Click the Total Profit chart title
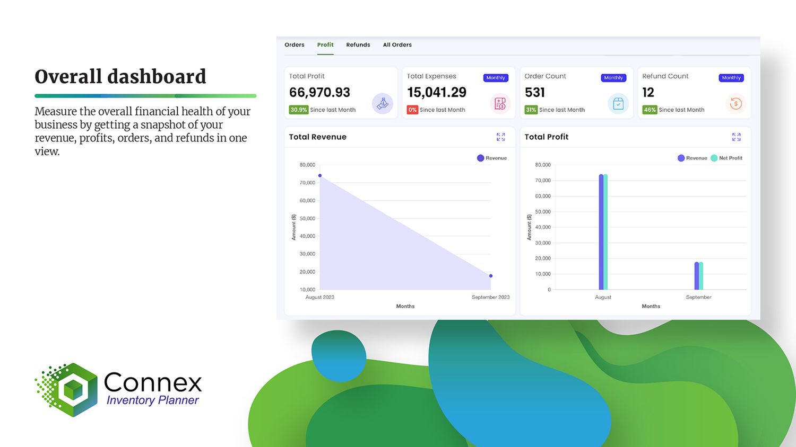796x447 pixels. (546, 137)
